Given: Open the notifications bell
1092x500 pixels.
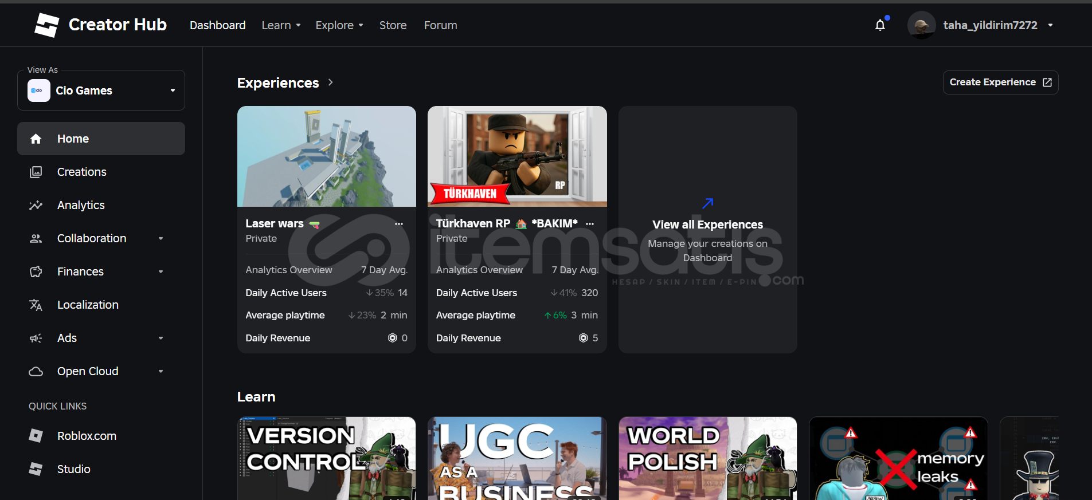Looking at the screenshot, I should click(880, 25).
